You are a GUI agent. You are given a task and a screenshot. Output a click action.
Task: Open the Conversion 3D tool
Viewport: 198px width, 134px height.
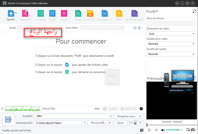pyautogui.click(x=104, y=13)
